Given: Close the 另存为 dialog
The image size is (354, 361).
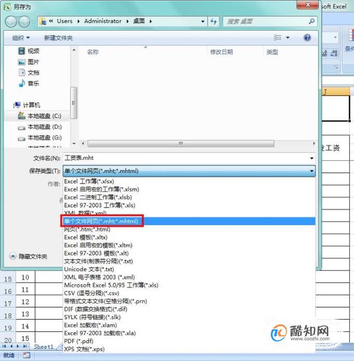Looking at the screenshot, I should [308, 5].
